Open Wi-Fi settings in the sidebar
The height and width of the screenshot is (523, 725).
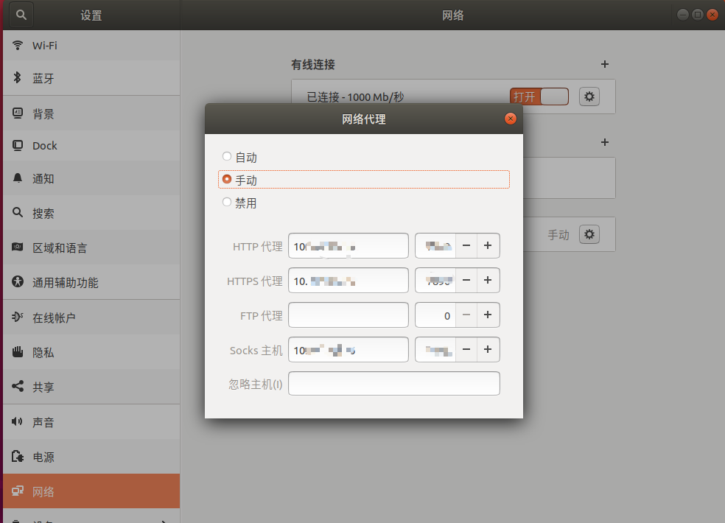point(44,45)
